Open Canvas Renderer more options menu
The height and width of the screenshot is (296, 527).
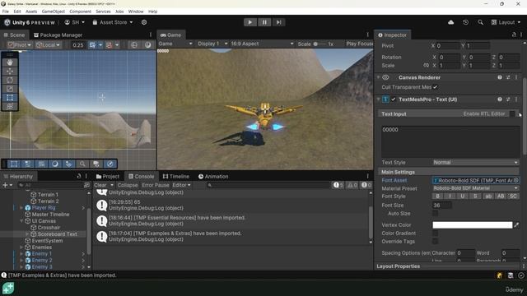516,77
